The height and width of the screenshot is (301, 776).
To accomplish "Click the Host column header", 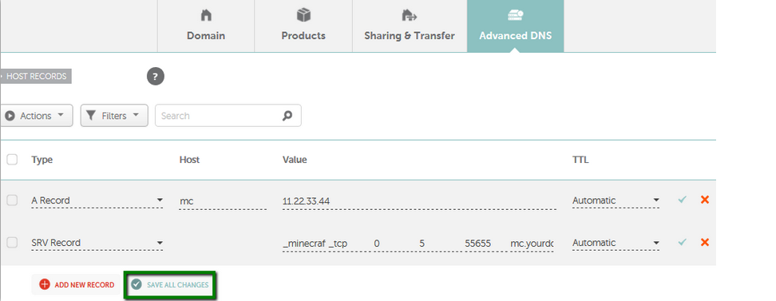I will point(189,160).
